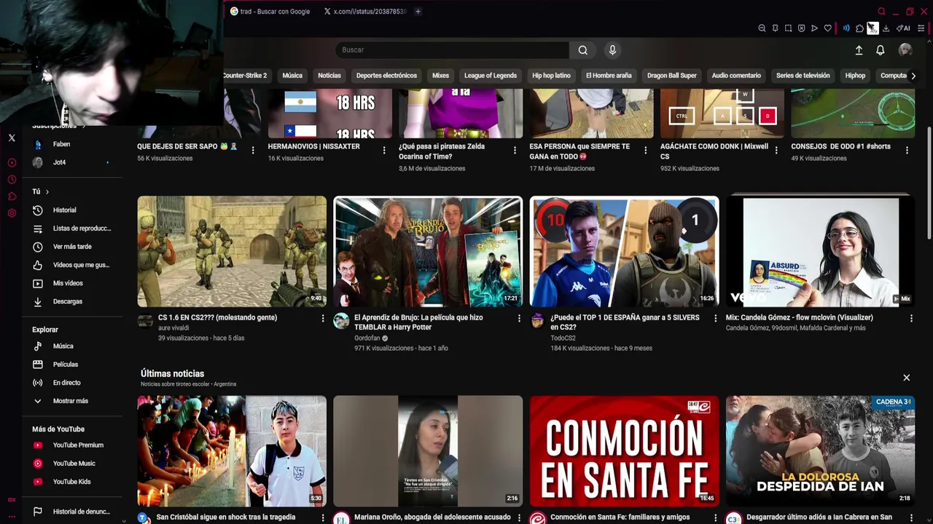
Task: Open the YouTube upload (create) icon
Action: click(x=859, y=50)
